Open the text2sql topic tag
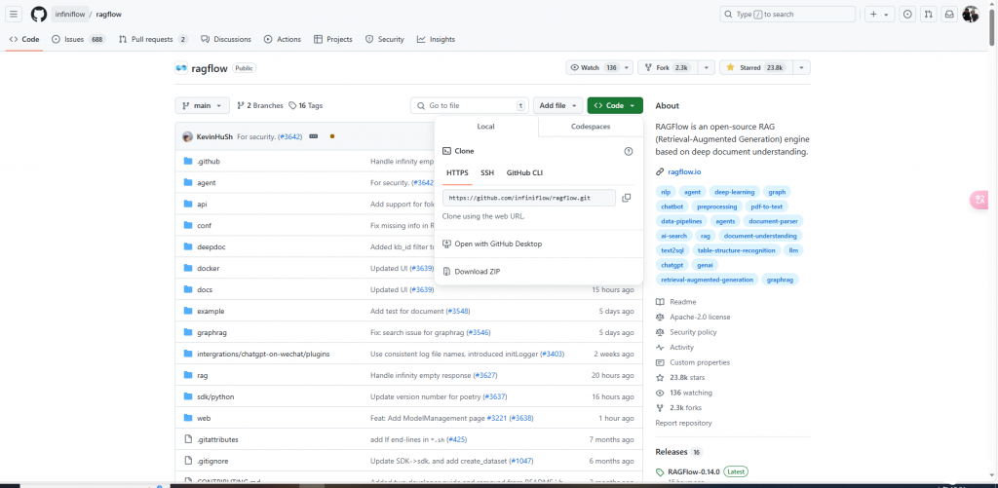This screenshot has height=488, width=998. (671, 250)
